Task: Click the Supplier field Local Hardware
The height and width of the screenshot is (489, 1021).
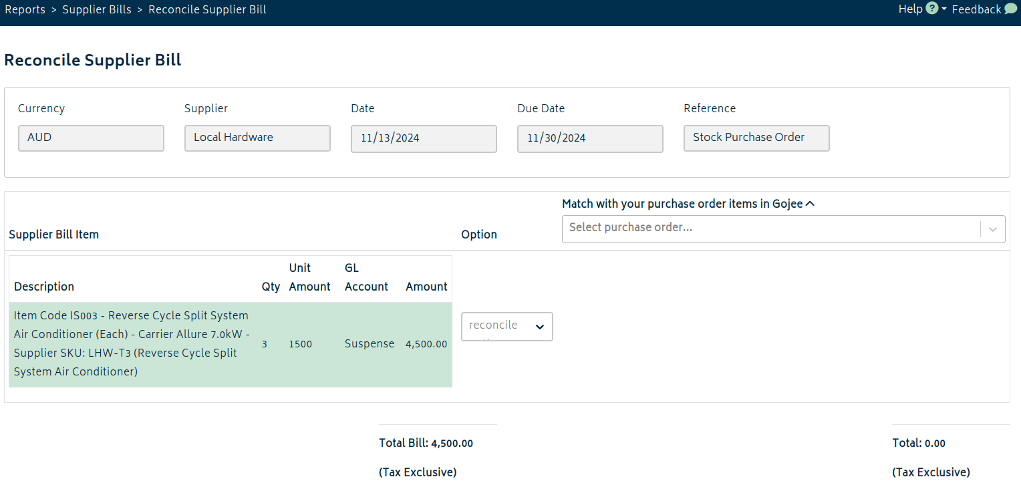Action: (x=257, y=138)
